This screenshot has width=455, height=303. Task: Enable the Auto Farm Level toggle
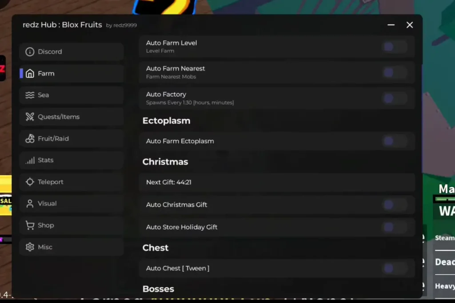(x=395, y=47)
